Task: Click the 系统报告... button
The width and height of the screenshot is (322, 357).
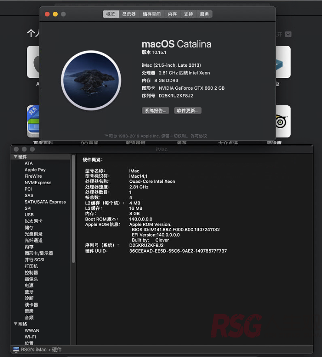Action: pyautogui.click(x=155, y=110)
